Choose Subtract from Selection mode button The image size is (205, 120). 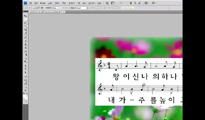39,8
